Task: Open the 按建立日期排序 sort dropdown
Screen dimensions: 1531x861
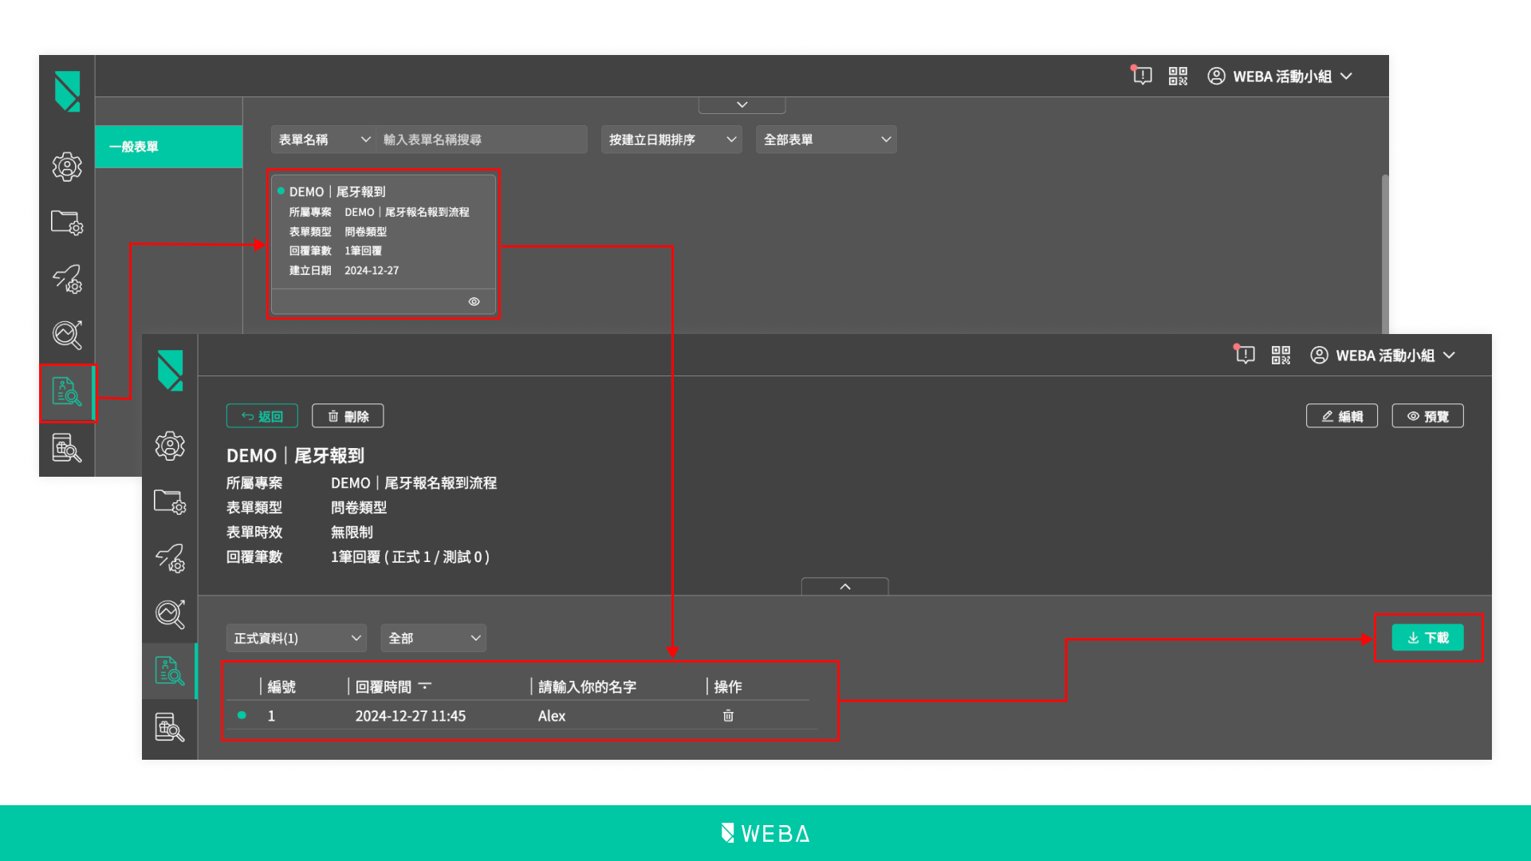Action: pyautogui.click(x=671, y=140)
